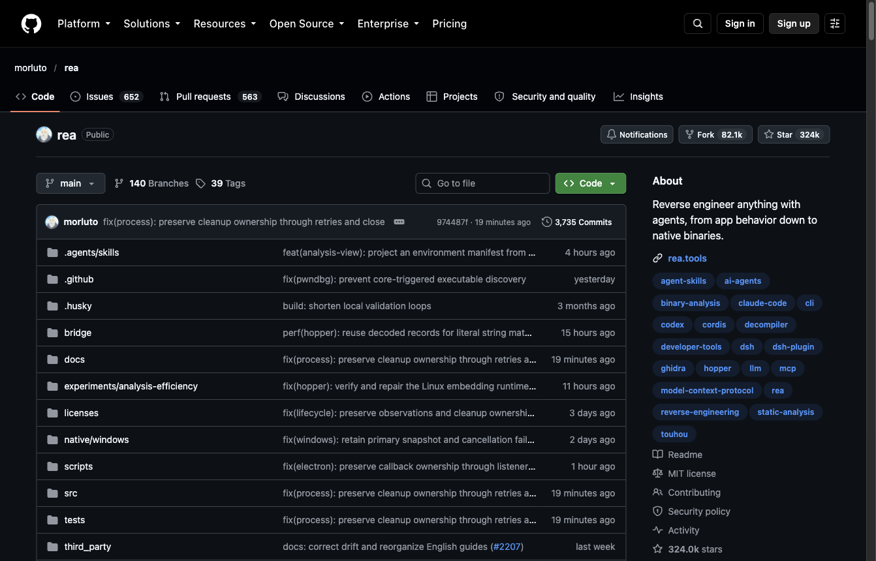The image size is (876, 561).
Task: Click the GitHub logo icon
Action: coord(31,23)
